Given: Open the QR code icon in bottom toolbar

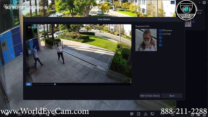Looking at the screenshot, I should pos(132,114).
